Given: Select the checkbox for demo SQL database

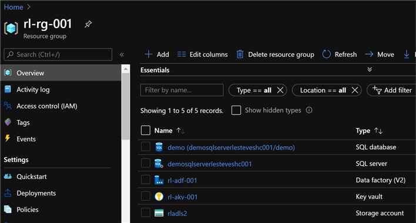Looking at the screenshot, I should point(145,147).
